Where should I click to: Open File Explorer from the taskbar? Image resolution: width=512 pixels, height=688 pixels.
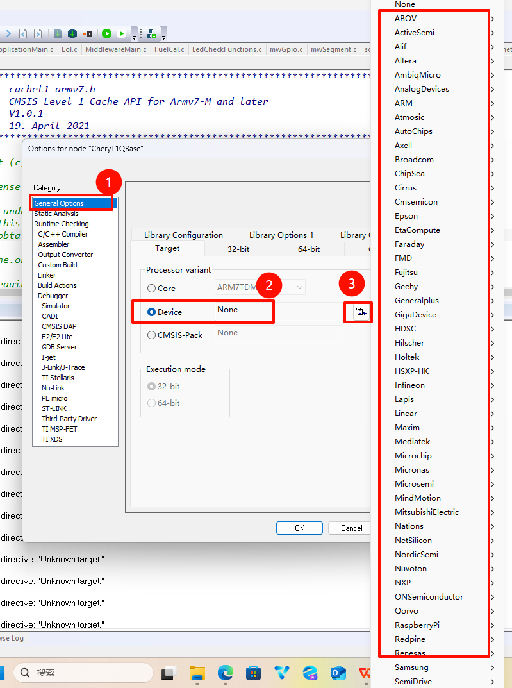[197, 673]
